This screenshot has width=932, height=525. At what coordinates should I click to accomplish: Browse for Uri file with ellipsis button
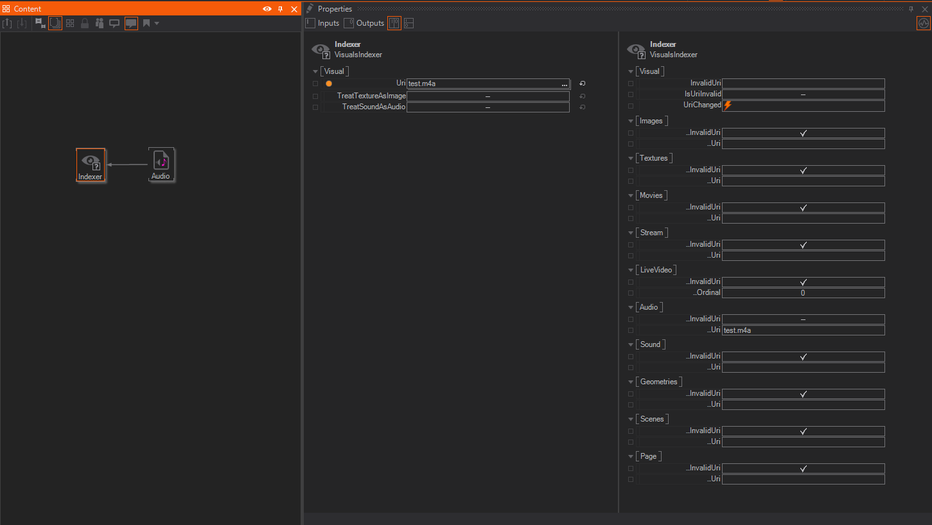tap(564, 84)
